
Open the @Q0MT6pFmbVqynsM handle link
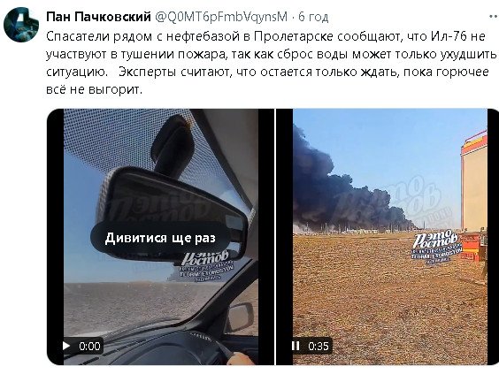coord(221,17)
